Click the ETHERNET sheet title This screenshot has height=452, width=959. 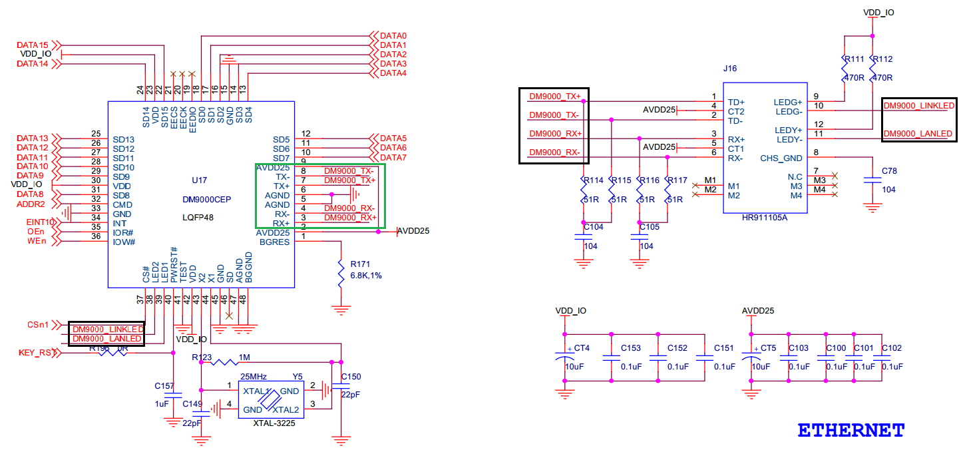click(x=851, y=429)
